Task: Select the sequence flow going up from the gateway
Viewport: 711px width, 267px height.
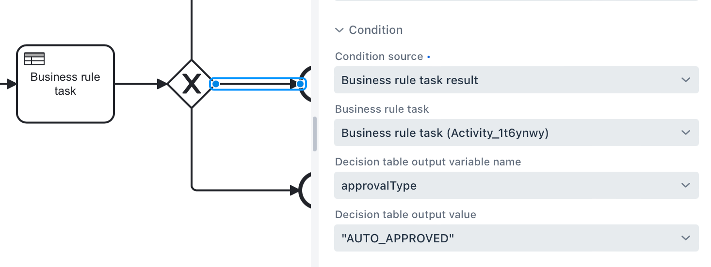Action: coord(192,29)
